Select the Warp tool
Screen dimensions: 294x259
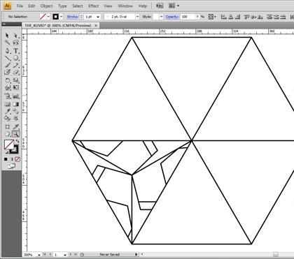[7, 88]
